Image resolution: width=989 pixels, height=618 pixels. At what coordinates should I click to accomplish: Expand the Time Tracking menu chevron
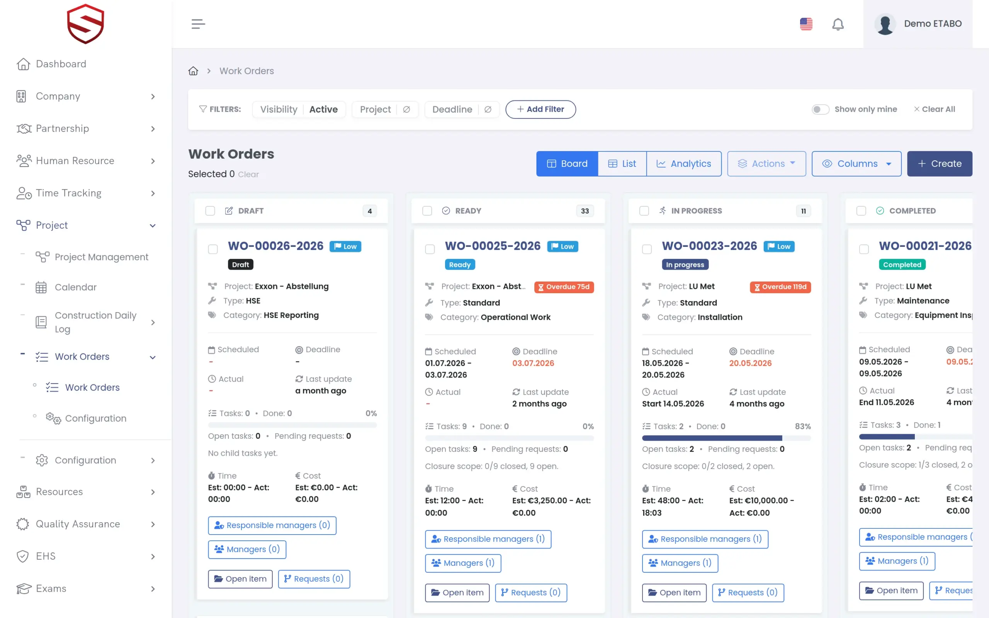click(x=153, y=194)
